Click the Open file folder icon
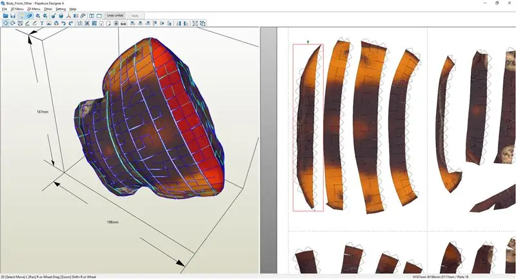Screen dimensions: 516x279 pos(5,15)
